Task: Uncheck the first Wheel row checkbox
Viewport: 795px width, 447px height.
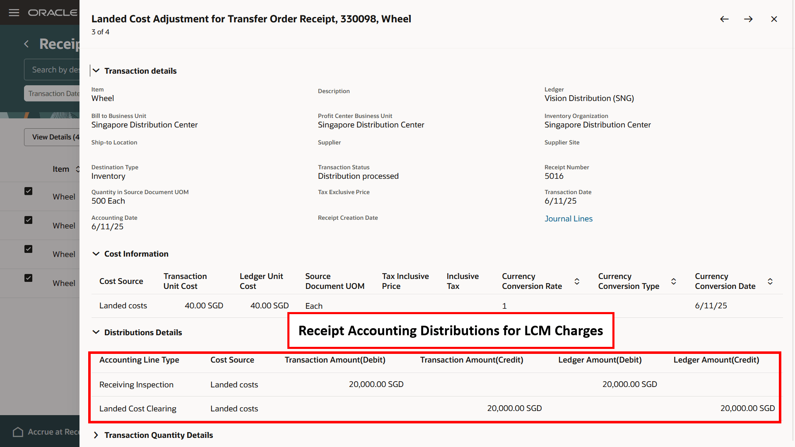Action: coord(28,191)
